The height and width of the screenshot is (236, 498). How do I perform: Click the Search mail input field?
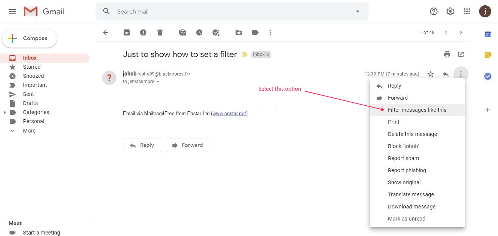(233, 12)
